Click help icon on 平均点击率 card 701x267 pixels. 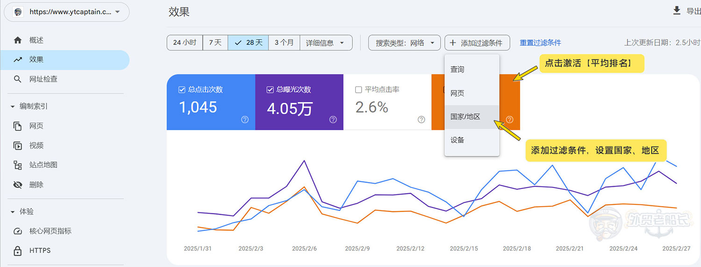422,119
